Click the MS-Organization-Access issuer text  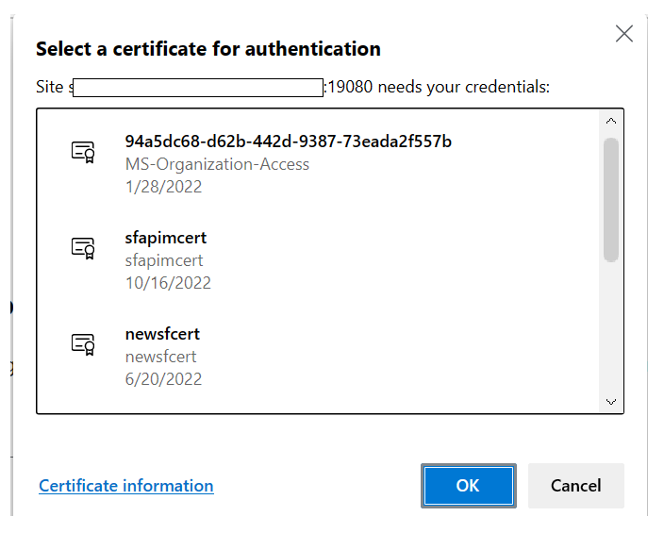(x=217, y=164)
